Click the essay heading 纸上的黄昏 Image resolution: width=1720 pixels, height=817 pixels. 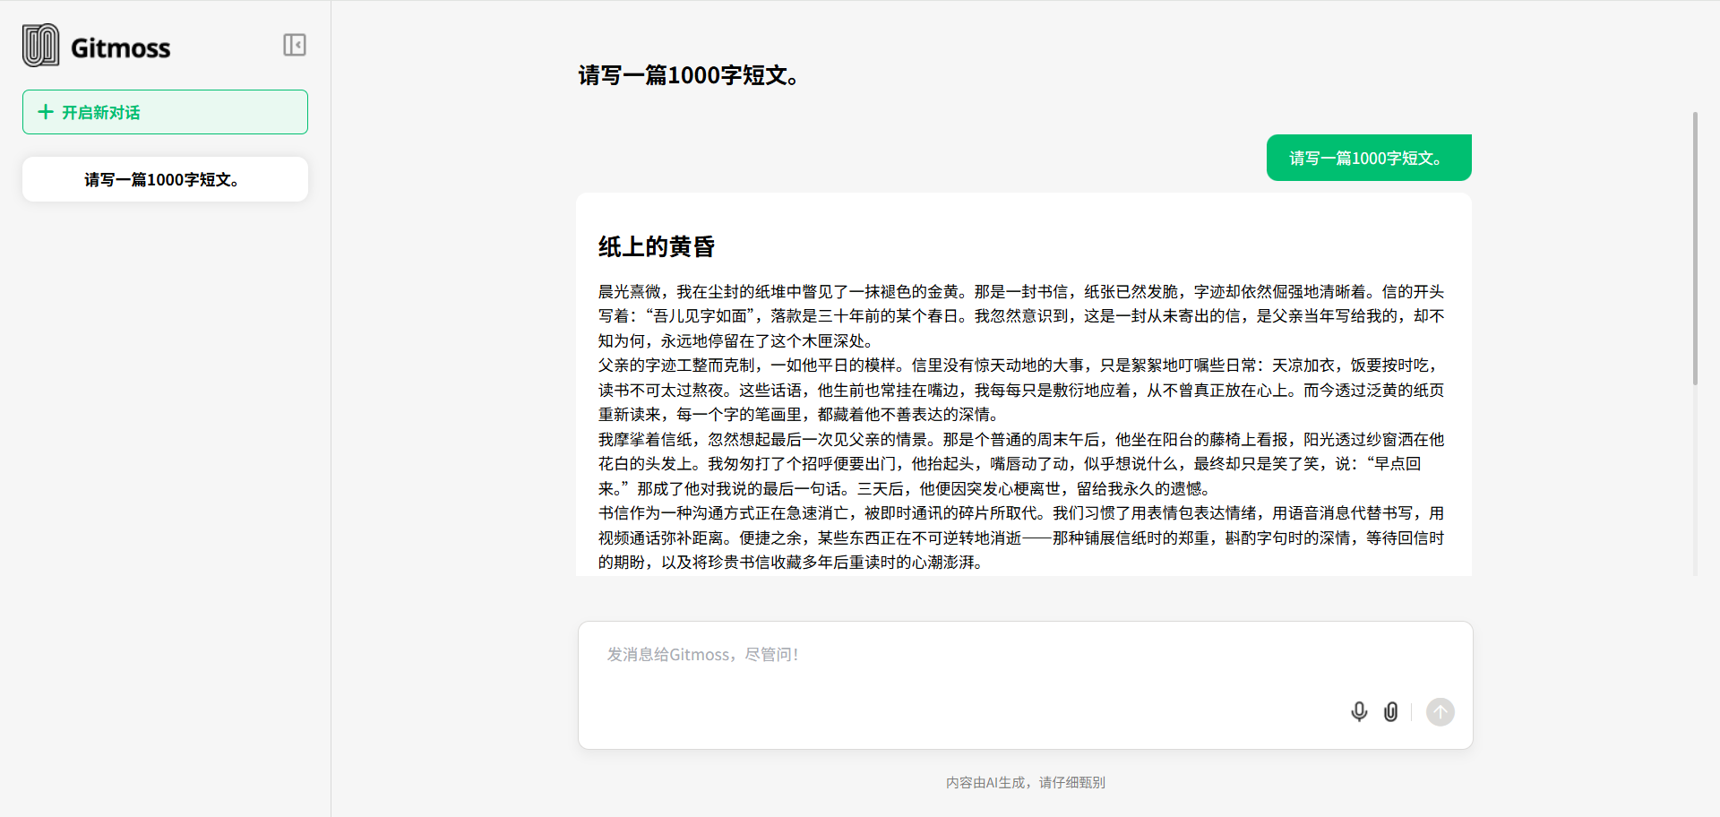pyautogui.click(x=657, y=247)
